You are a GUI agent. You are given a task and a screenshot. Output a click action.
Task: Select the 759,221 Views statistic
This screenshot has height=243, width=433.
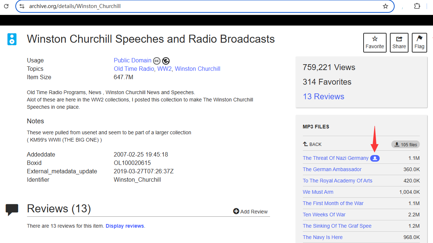coord(329,67)
